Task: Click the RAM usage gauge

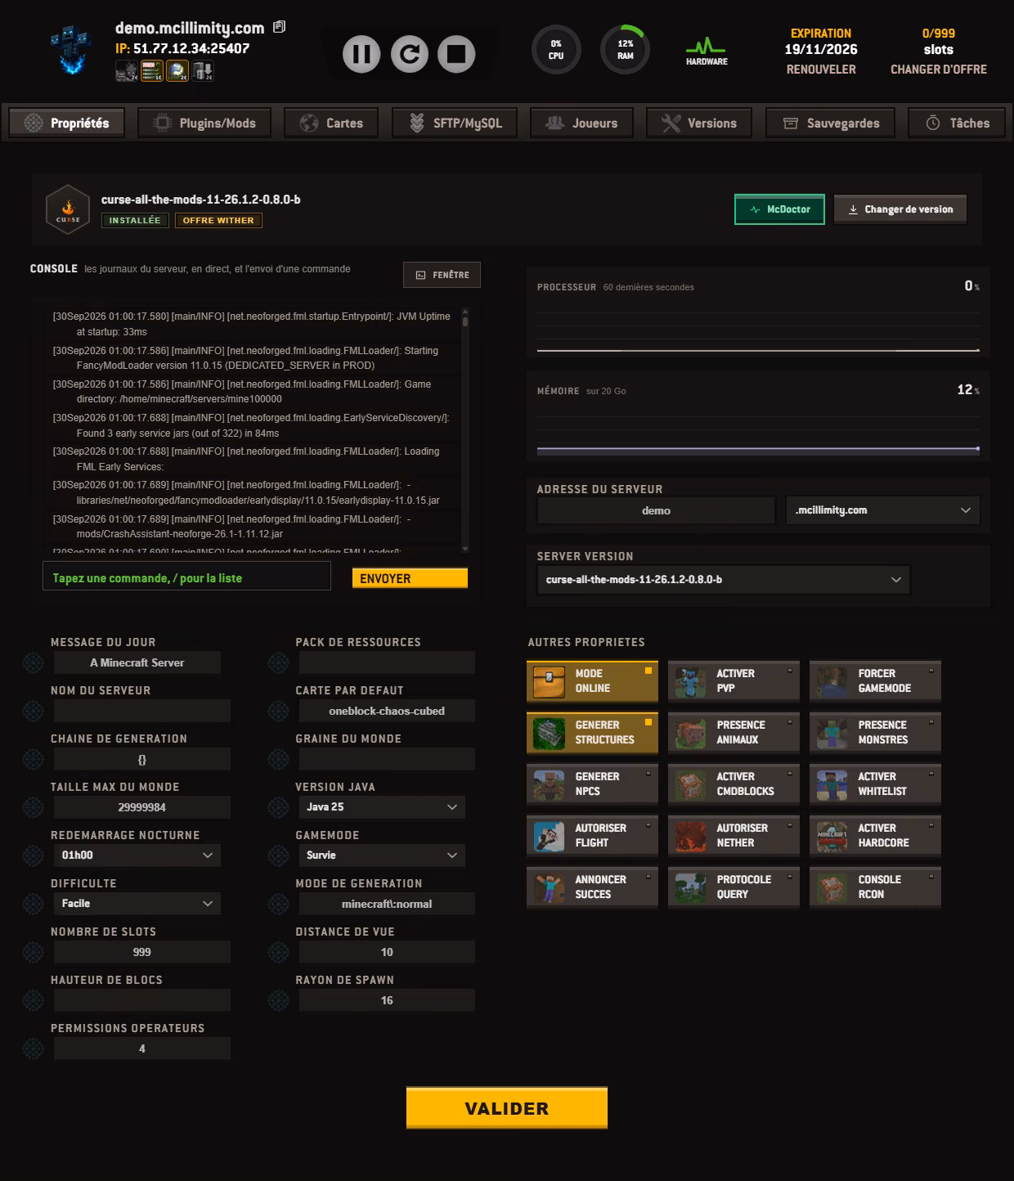Action: coord(626,50)
